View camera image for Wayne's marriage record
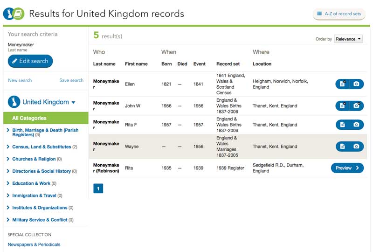Image resolution: width=373 pixels, height=252 pixels. tap(357, 147)
